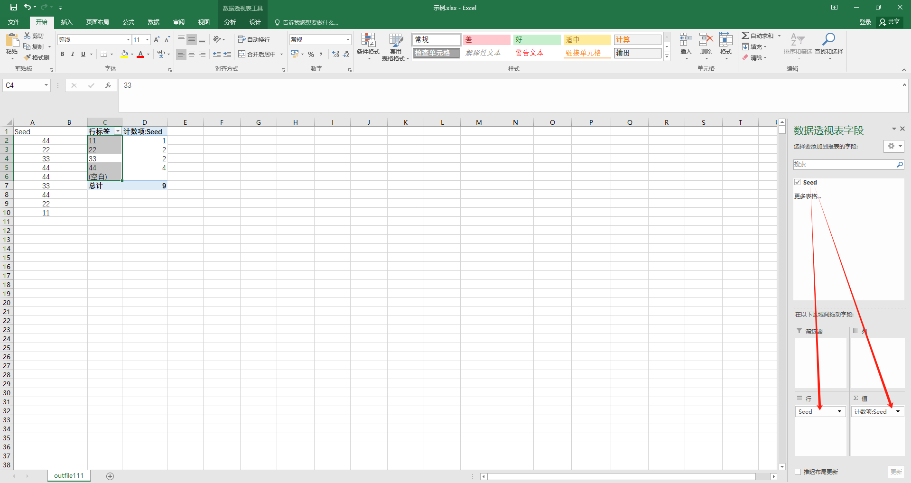Switch to the Formulas (公式) tab

pyautogui.click(x=128, y=22)
